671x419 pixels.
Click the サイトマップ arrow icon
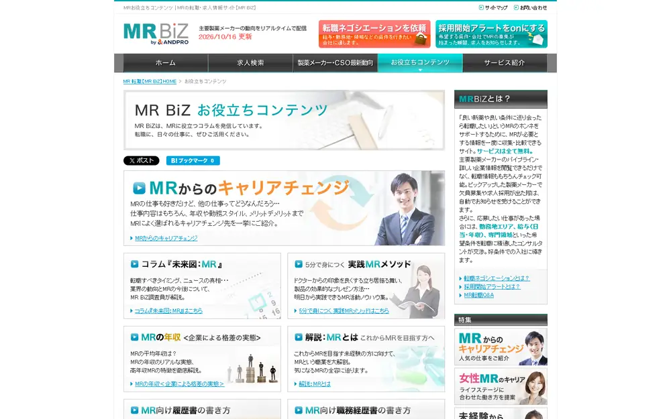pyautogui.click(x=481, y=7)
